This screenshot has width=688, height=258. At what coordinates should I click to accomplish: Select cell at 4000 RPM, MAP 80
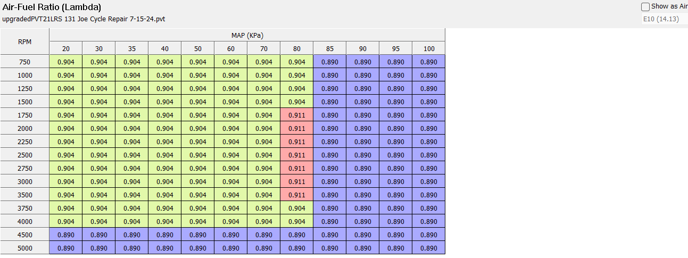pos(297,221)
